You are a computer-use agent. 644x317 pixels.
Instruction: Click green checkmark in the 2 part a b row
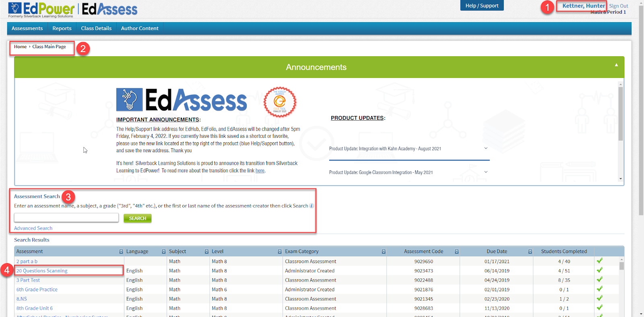(600, 261)
